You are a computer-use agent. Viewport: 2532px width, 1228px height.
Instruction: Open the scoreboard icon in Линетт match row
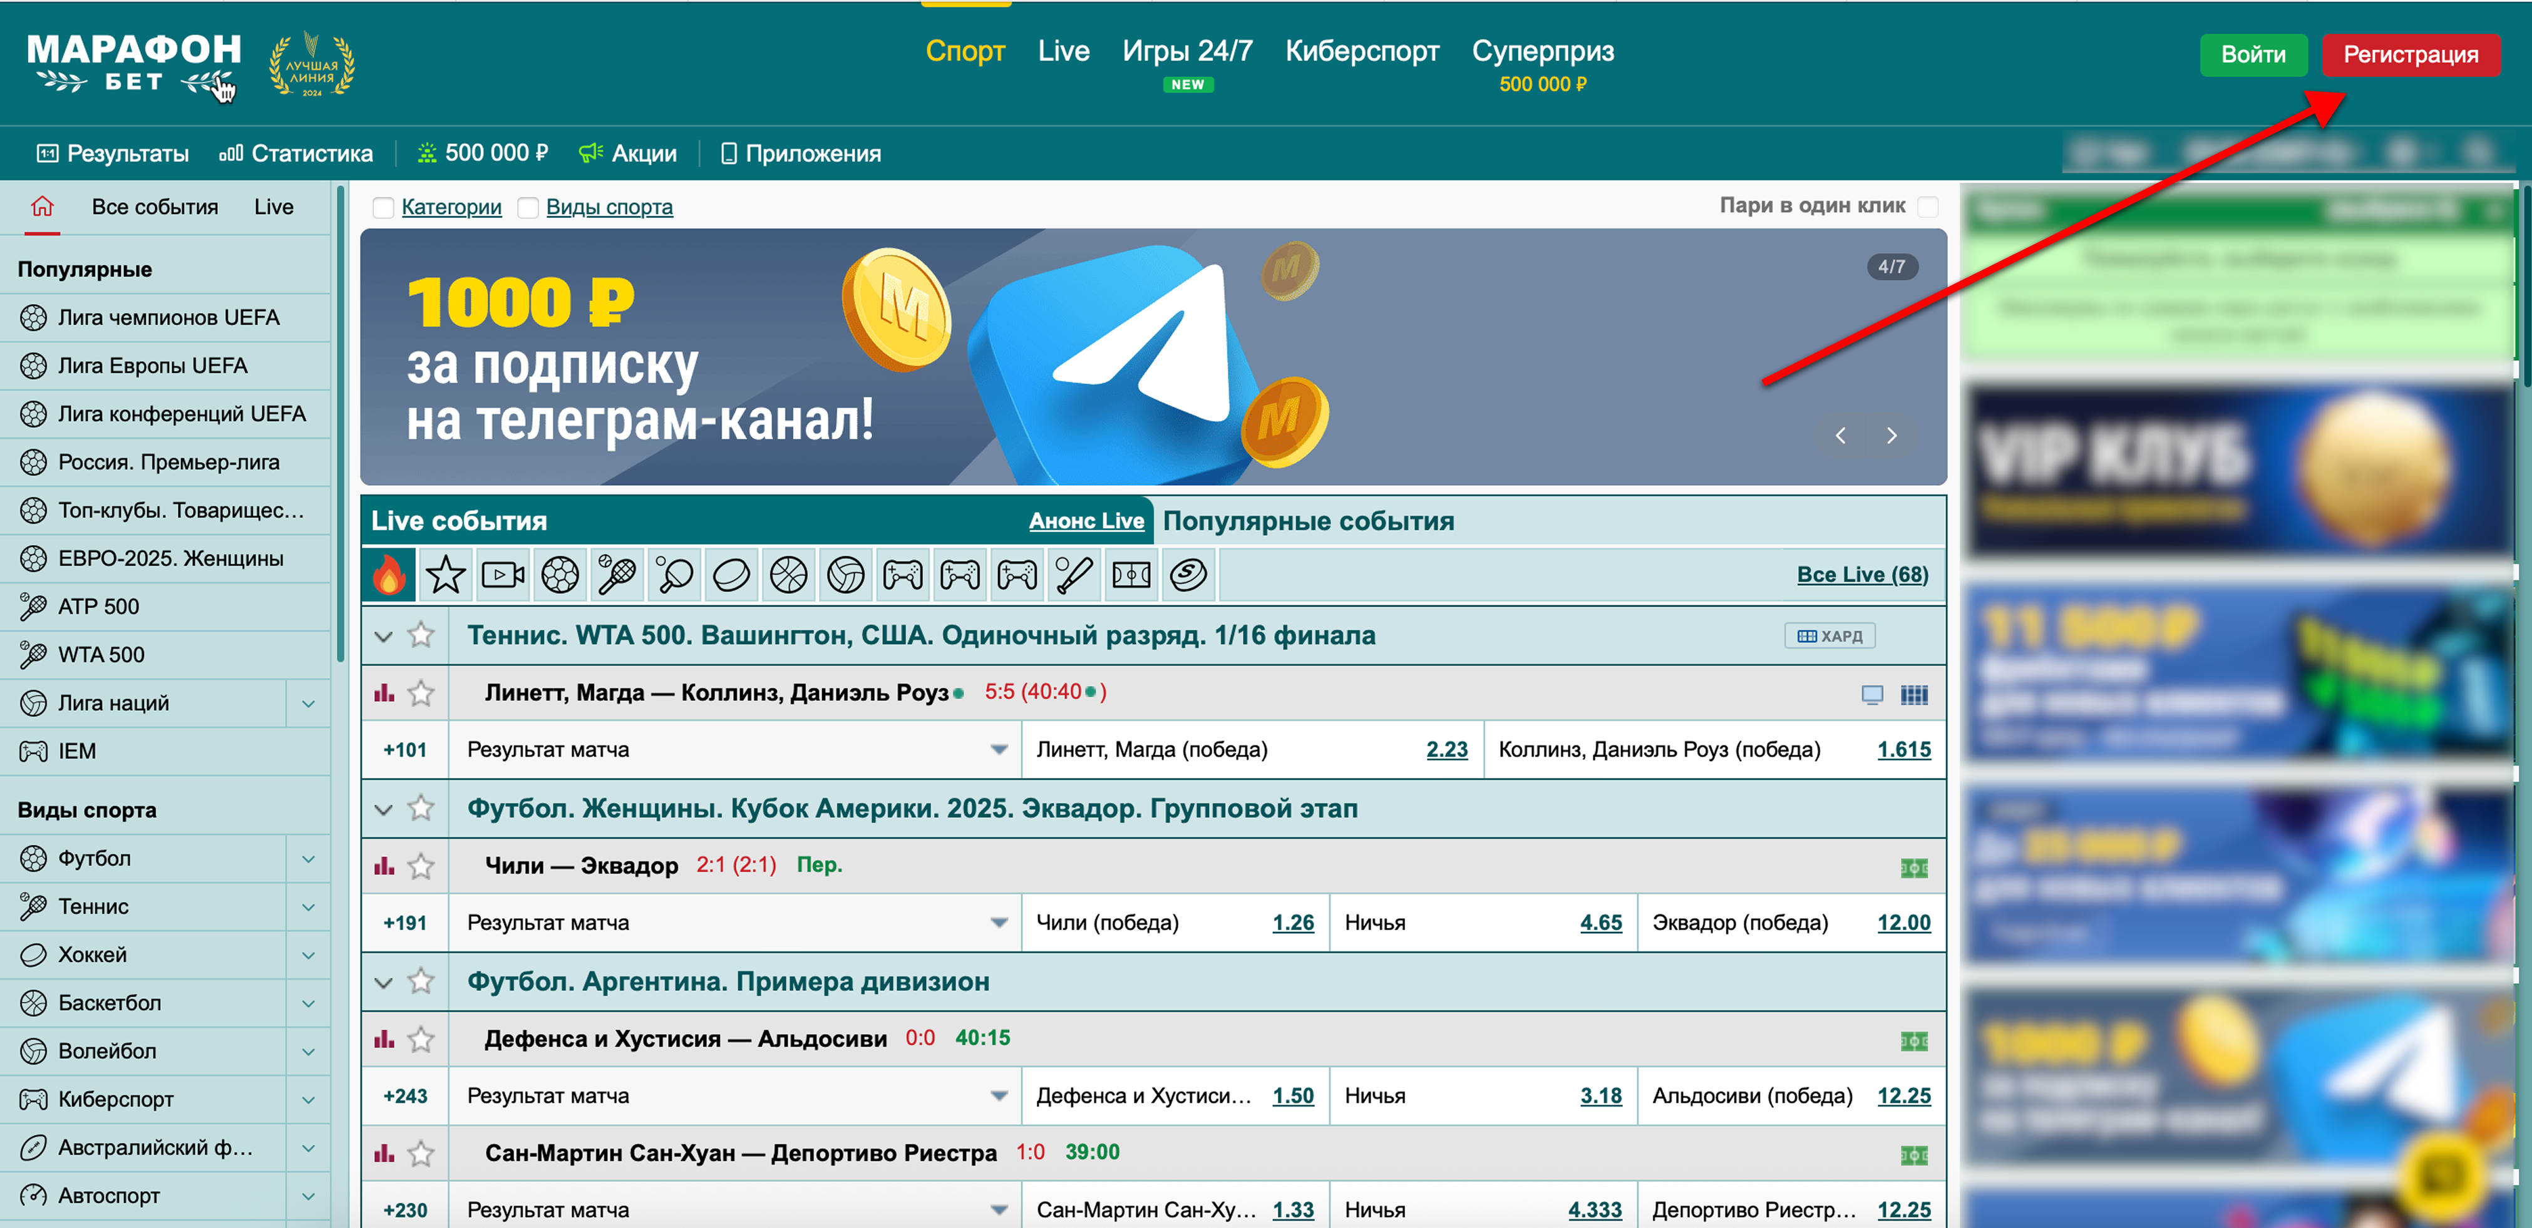click(1913, 695)
